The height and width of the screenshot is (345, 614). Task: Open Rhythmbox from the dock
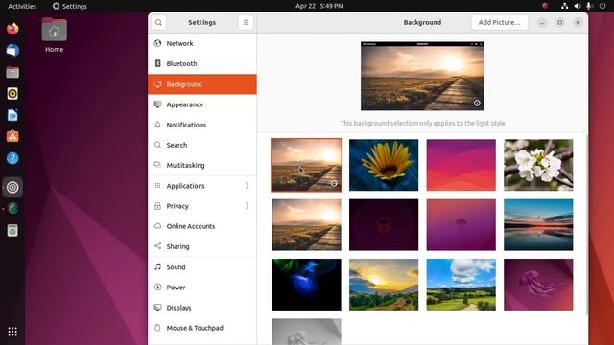coord(12,94)
